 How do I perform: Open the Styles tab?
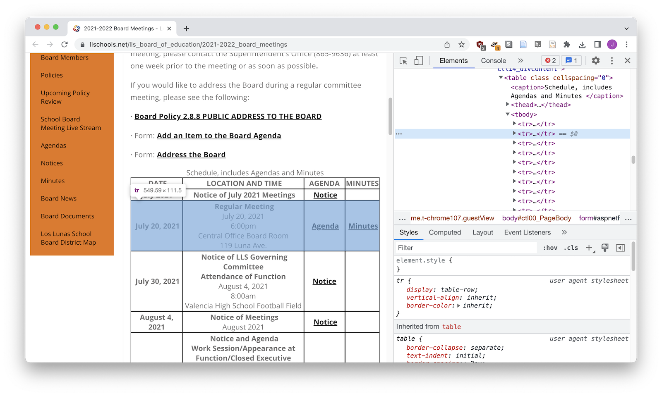click(x=408, y=232)
